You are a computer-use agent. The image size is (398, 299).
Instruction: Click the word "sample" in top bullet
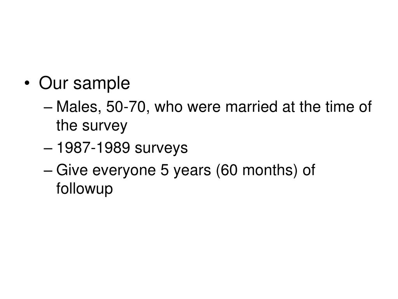pos(101,85)
